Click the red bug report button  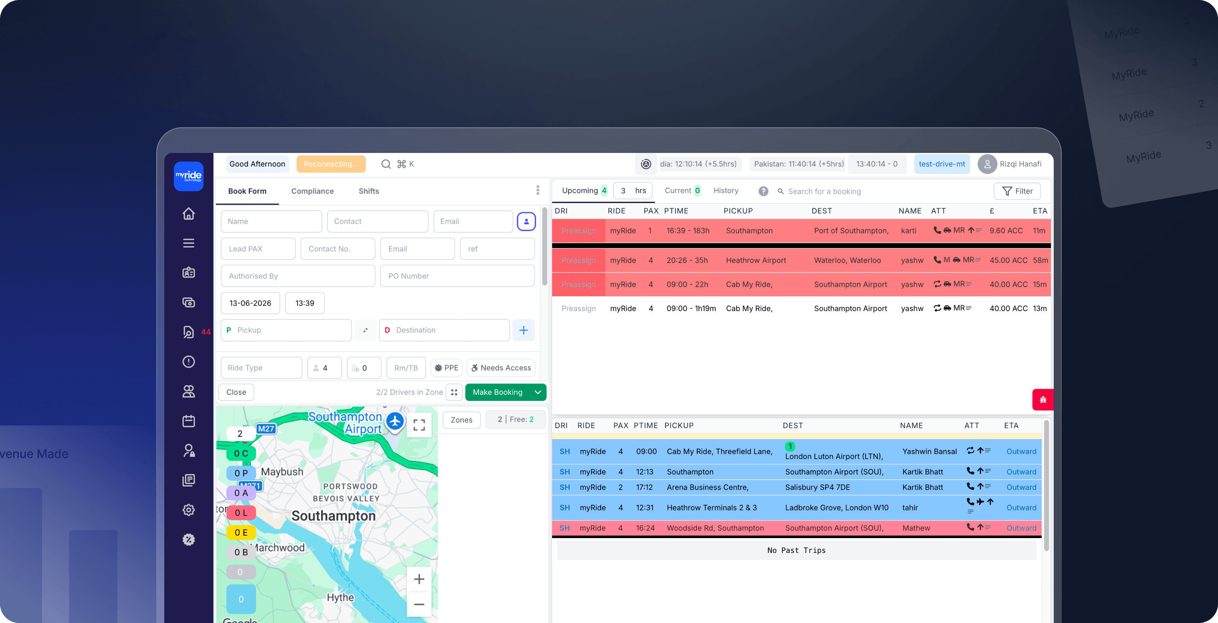(1043, 400)
